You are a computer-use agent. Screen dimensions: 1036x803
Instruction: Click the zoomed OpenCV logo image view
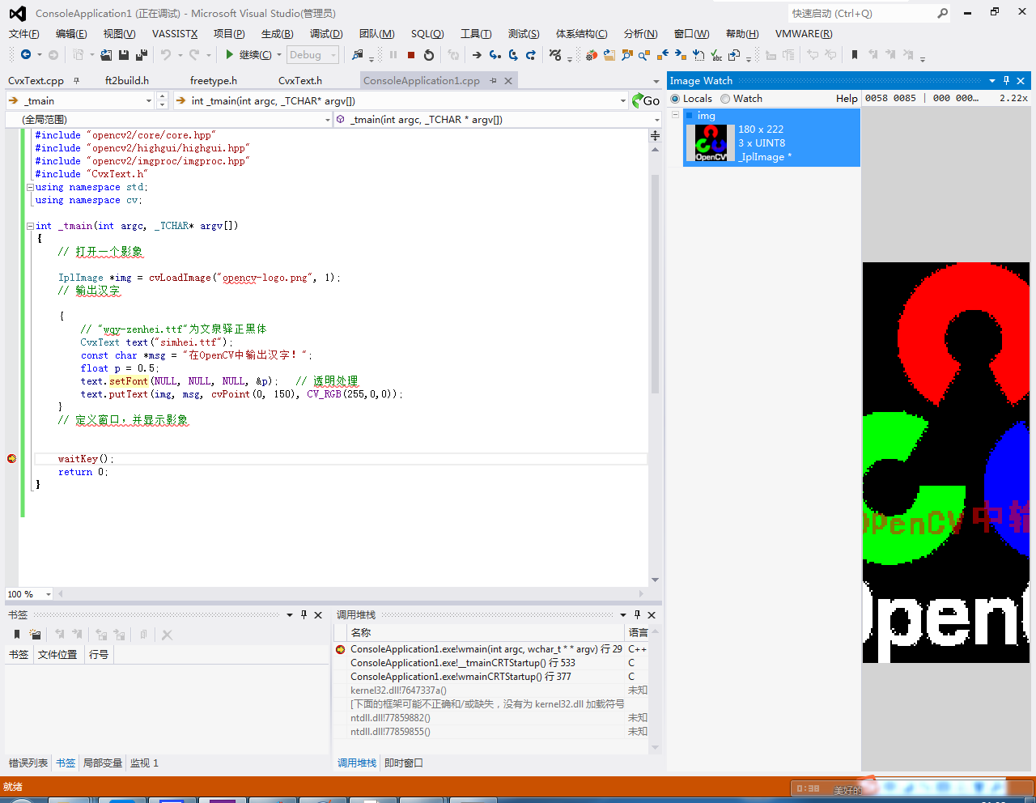coord(946,462)
